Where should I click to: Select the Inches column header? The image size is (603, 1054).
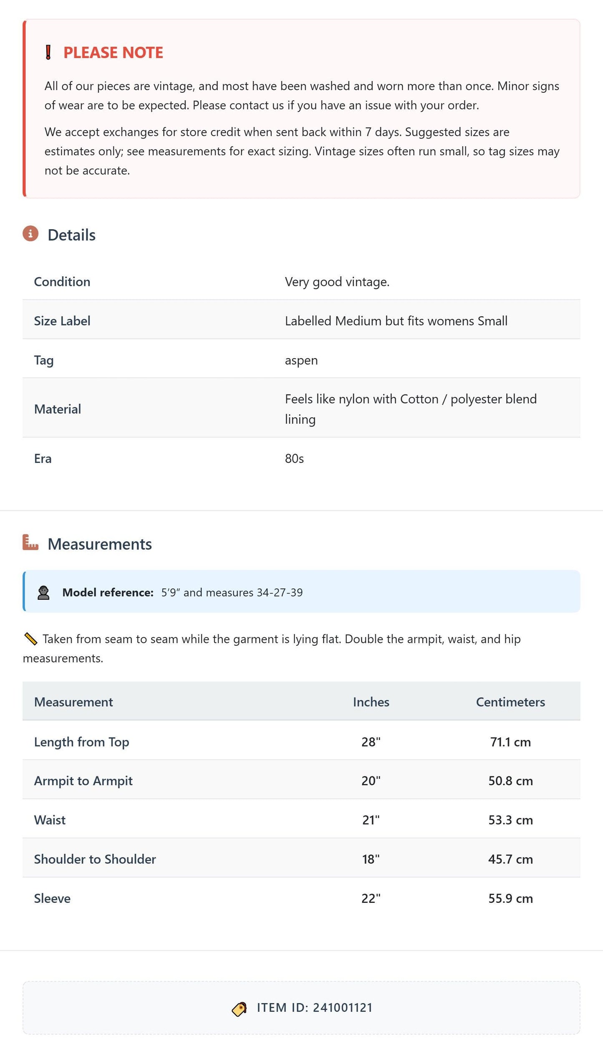(371, 702)
